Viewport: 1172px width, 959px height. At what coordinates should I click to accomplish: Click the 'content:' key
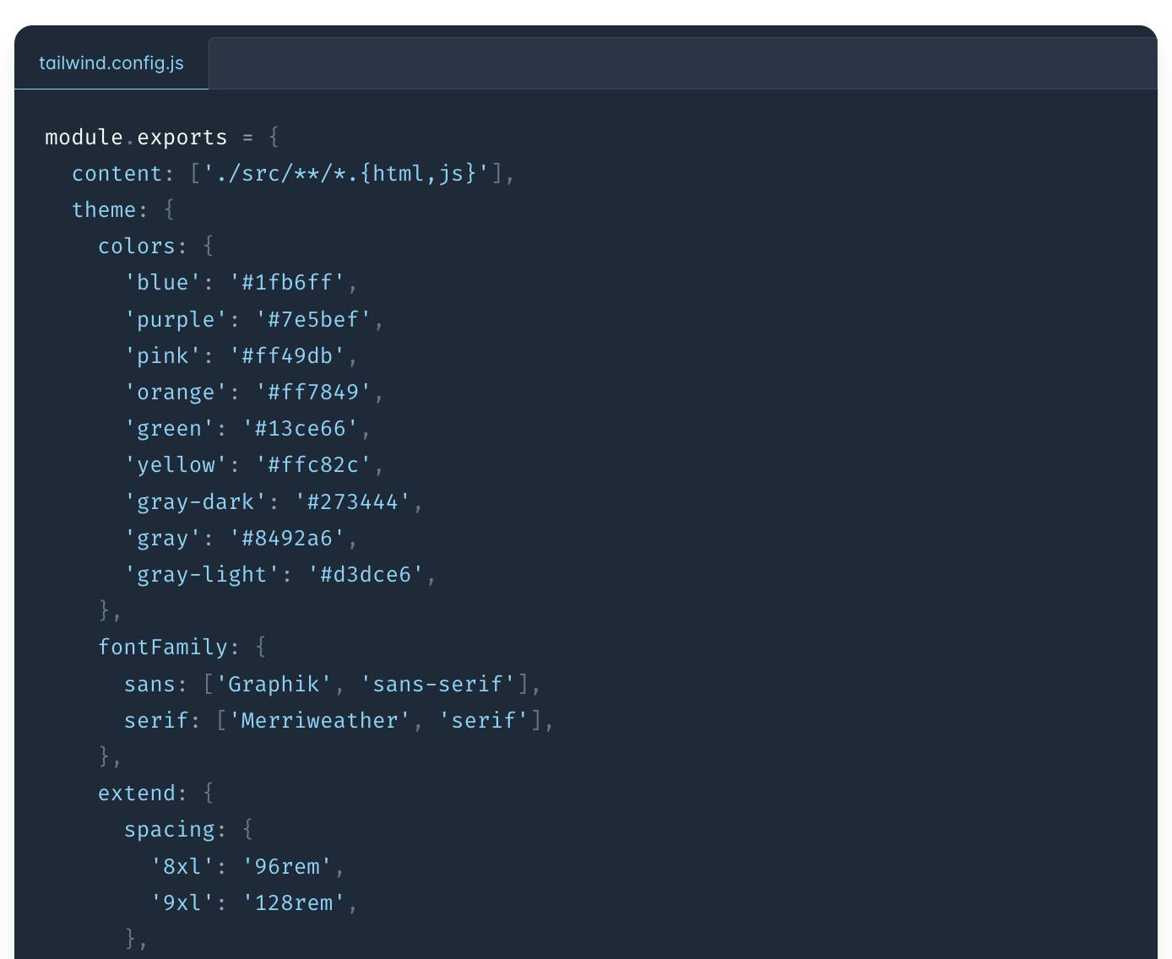click(x=123, y=174)
